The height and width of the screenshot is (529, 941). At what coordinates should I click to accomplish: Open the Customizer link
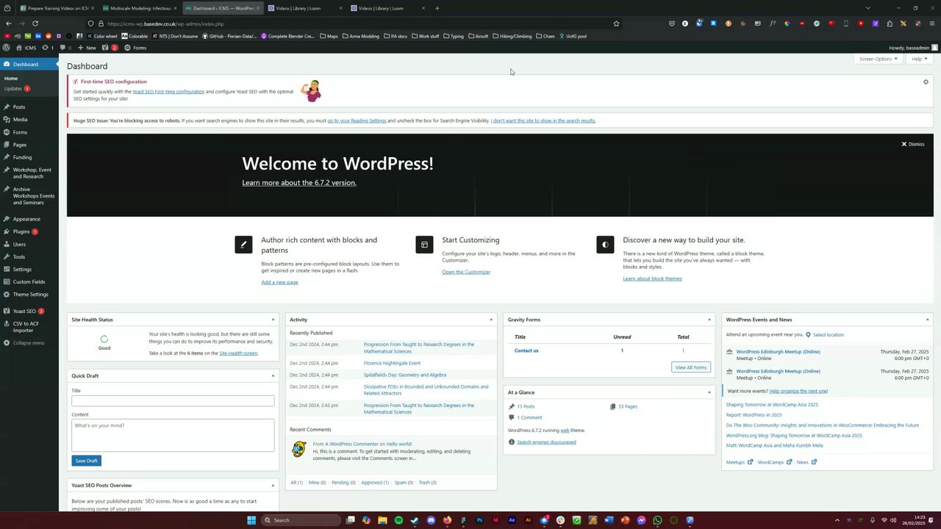(x=466, y=272)
